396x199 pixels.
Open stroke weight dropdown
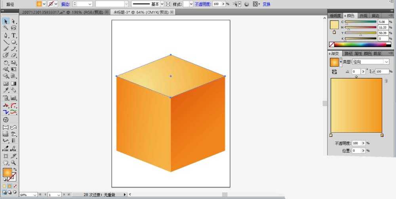click(x=90, y=4)
